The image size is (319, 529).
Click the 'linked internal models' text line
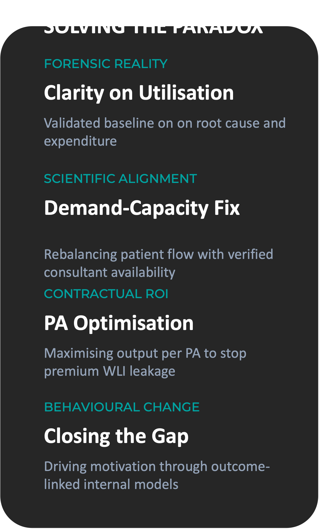(111, 485)
